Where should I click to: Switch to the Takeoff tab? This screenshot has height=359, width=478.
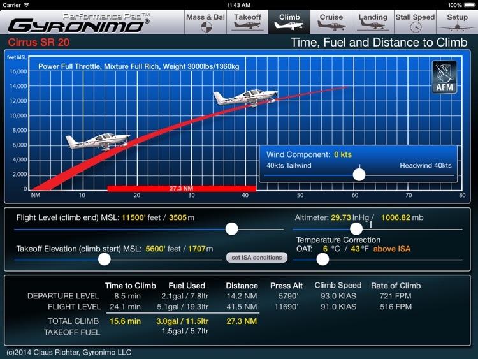(247, 22)
